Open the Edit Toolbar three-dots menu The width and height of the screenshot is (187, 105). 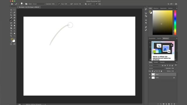(14, 36)
